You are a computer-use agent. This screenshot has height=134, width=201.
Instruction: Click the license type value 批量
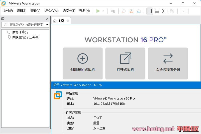tap(96, 123)
